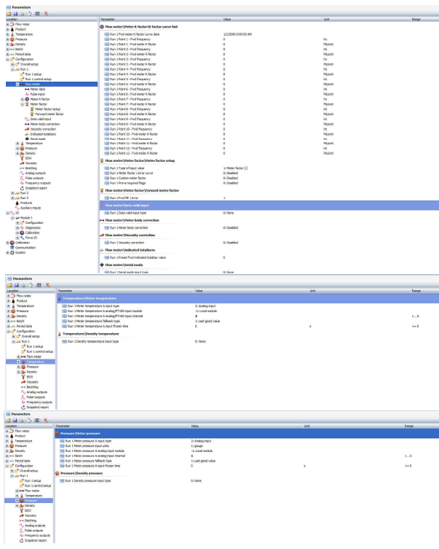Select Flow meter\Data valid input group header
This screenshot has height=549, width=439.
click(x=269, y=206)
